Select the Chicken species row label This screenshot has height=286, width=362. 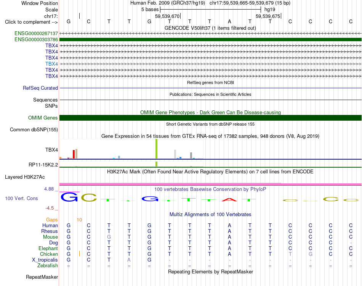coord(49,254)
